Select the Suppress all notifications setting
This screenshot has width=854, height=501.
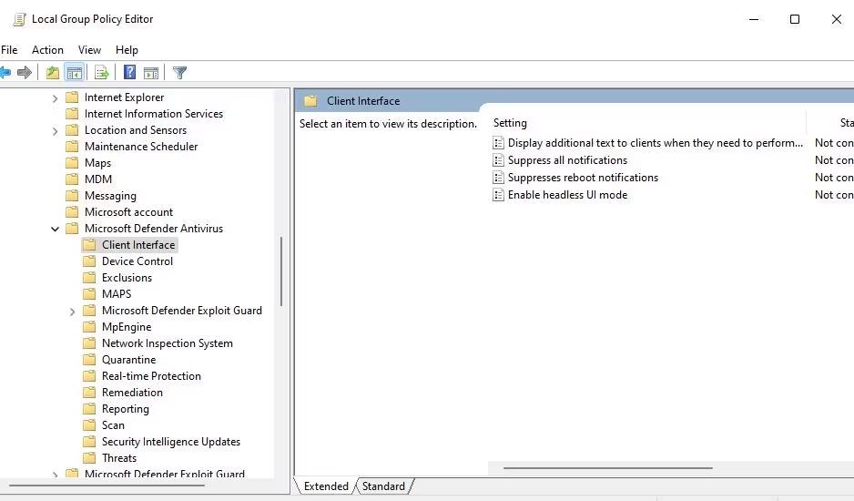point(567,160)
